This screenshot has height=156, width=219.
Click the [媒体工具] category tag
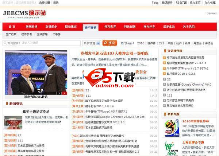(78, 106)
